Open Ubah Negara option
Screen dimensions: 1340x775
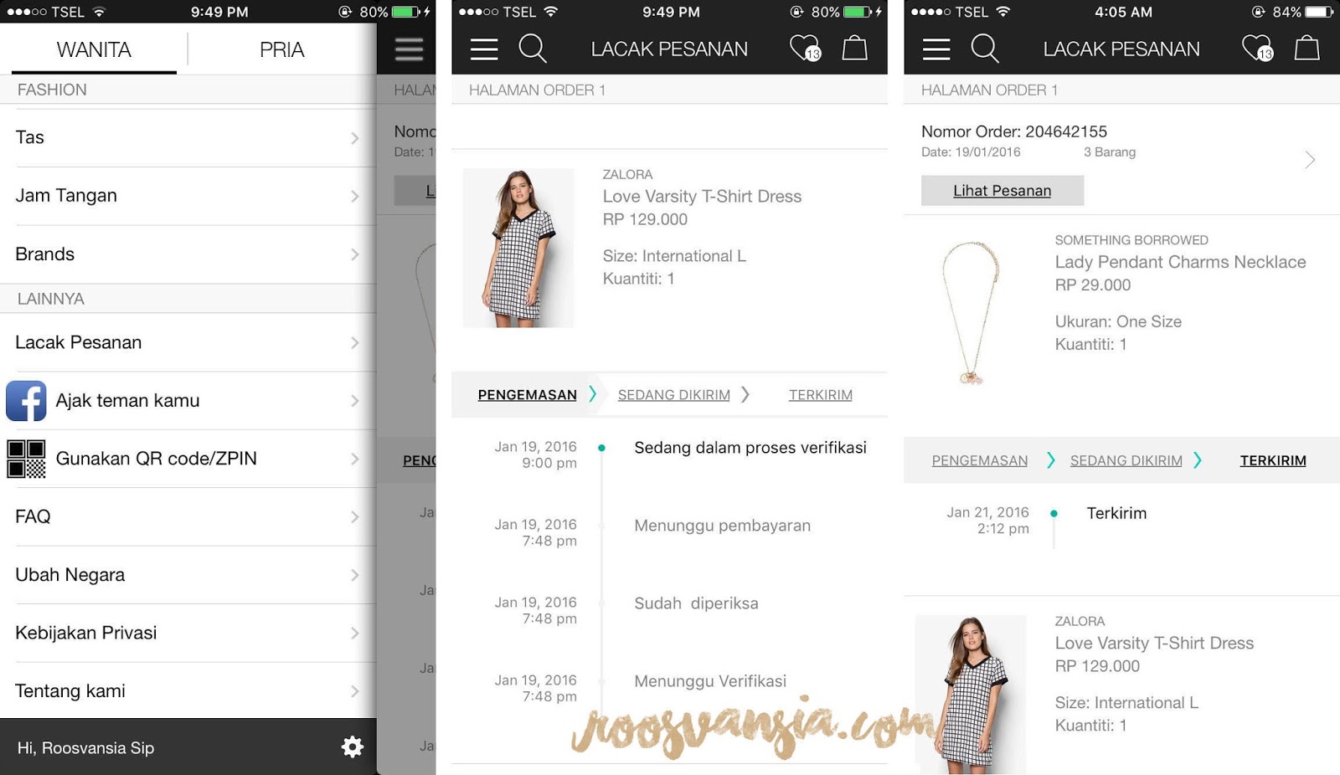click(x=188, y=575)
